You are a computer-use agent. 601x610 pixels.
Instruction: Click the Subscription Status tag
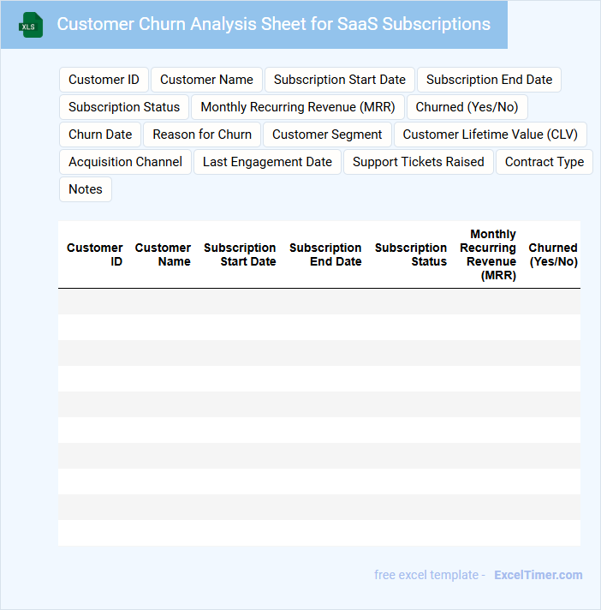124,107
